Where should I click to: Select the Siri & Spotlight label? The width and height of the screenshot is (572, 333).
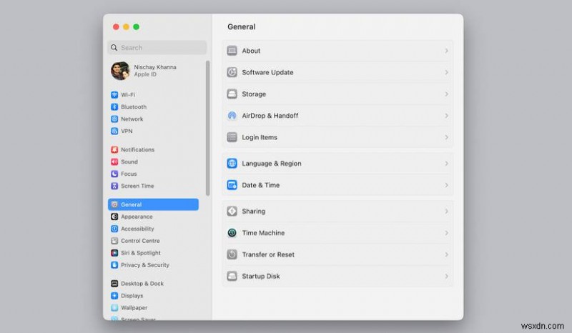[x=141, y=253]
